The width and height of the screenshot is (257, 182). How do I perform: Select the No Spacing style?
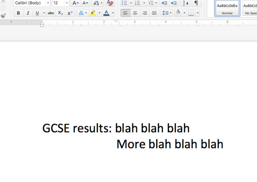(250, 8)
